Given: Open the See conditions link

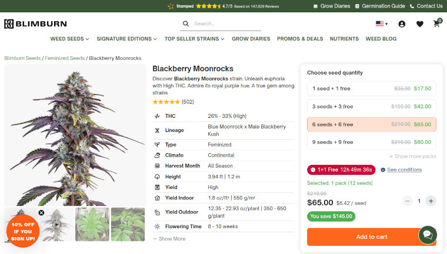Looking at the screenshot, I should point(404,170).
